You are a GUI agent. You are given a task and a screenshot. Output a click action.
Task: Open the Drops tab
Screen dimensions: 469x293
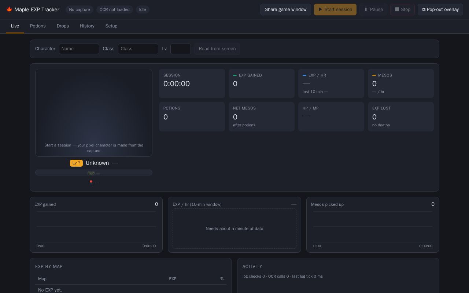tap(63, 26)
